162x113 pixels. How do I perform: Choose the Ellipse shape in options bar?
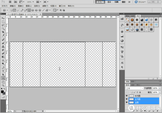tap(36, 10)
